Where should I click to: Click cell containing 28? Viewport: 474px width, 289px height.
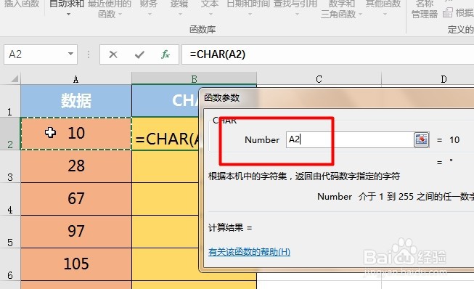click(76, 166)
